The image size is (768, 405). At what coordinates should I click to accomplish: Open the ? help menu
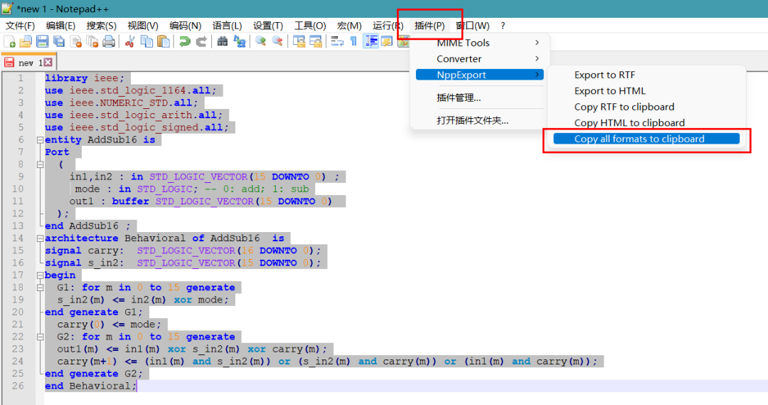click(503, 26)
